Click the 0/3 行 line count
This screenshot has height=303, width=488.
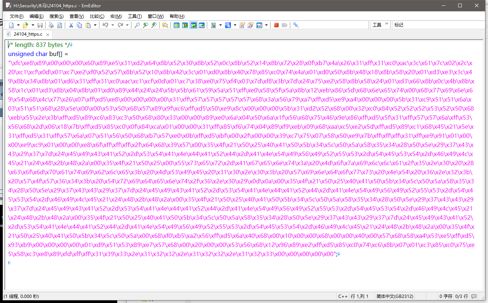click(461, 296)
